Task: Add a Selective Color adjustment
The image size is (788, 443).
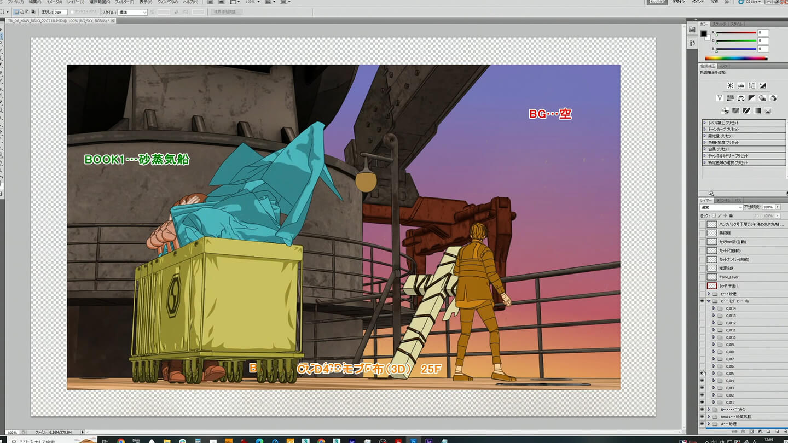Action: pos(768,110)
